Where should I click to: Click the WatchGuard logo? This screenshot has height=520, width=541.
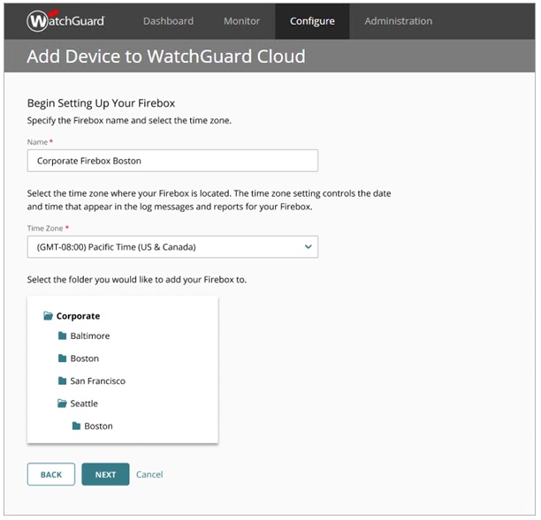[x=65, y=20]
